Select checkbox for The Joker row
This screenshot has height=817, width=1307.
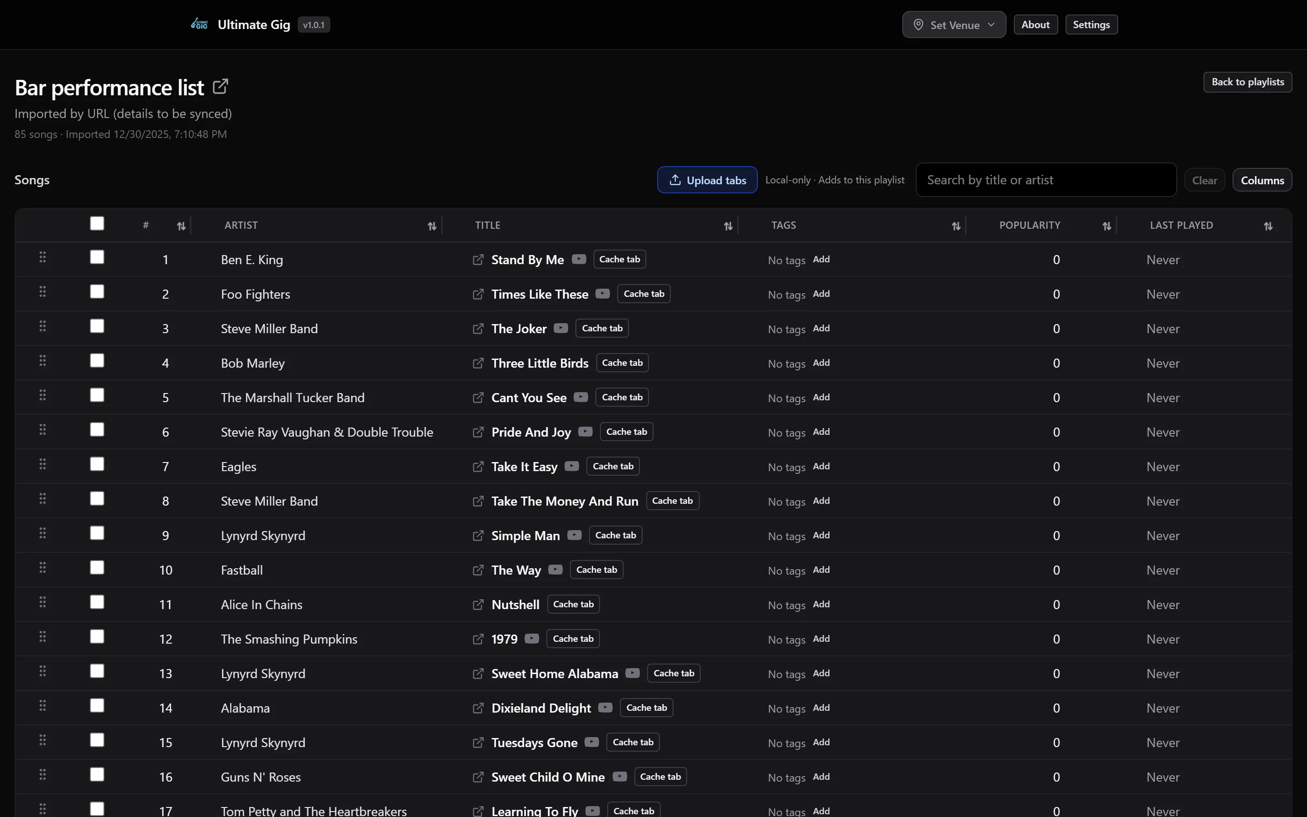[97, 326]
